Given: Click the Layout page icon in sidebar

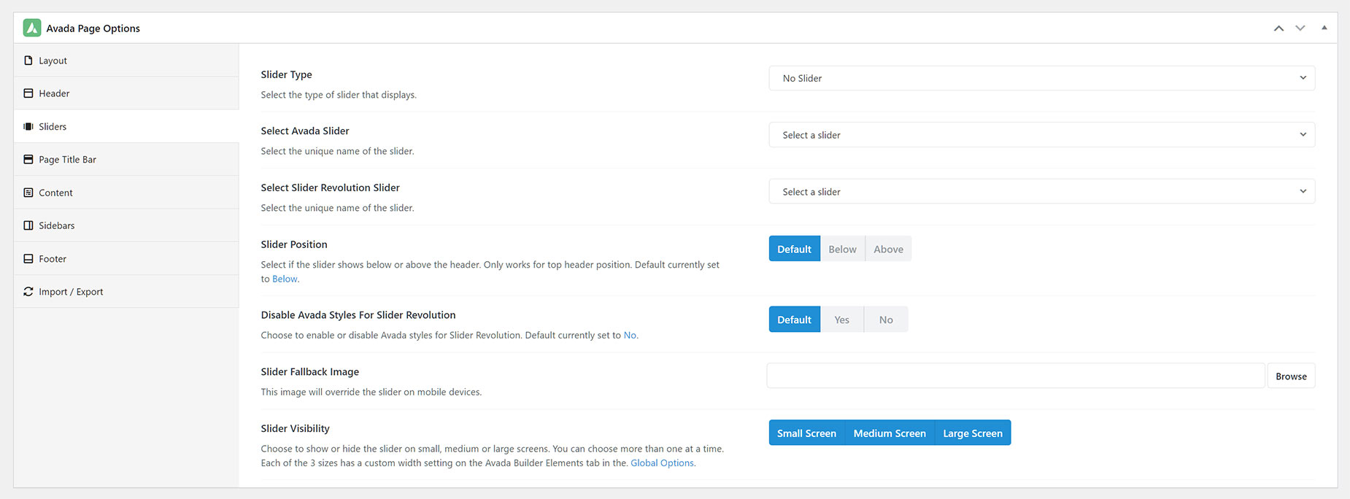Looking at the screenshot, I should (28, 61).
